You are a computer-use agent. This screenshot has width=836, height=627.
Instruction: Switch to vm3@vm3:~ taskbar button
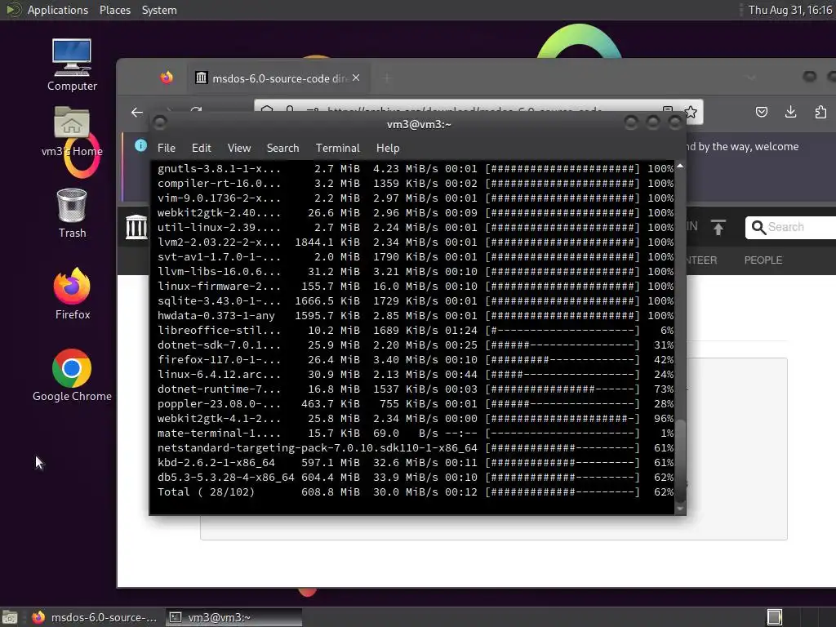pyautogui.click(x=234, y=617)
